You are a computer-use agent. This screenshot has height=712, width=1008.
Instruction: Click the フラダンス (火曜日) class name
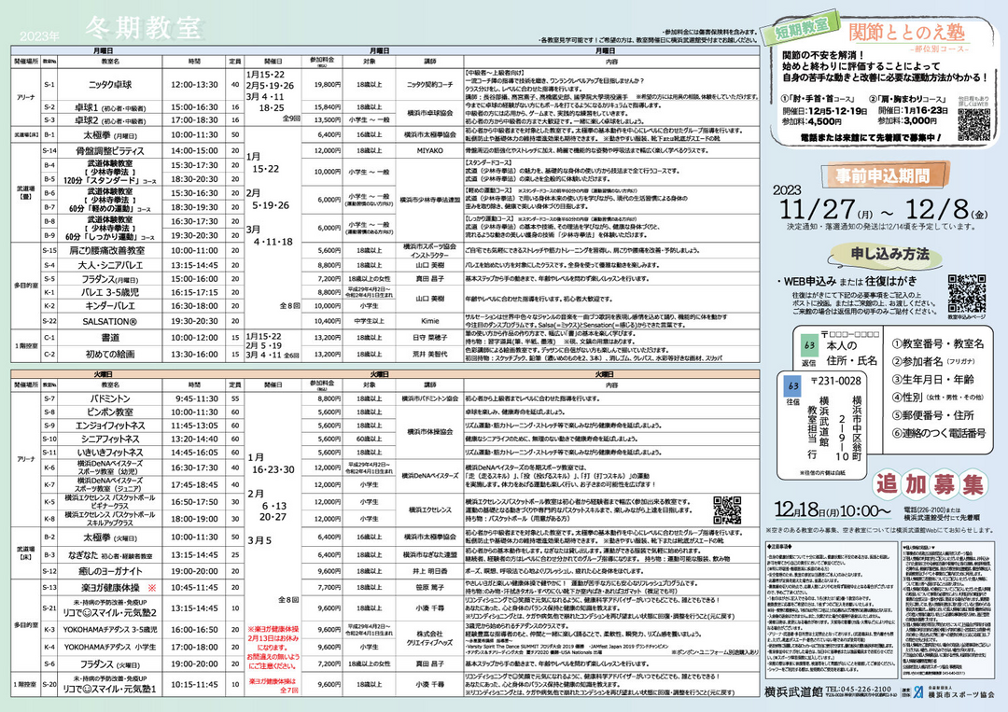pyautogui.click(x=110, y=664)
